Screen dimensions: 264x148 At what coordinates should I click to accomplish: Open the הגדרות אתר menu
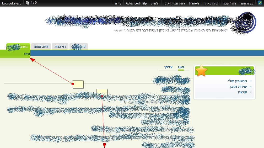[212, 3]
